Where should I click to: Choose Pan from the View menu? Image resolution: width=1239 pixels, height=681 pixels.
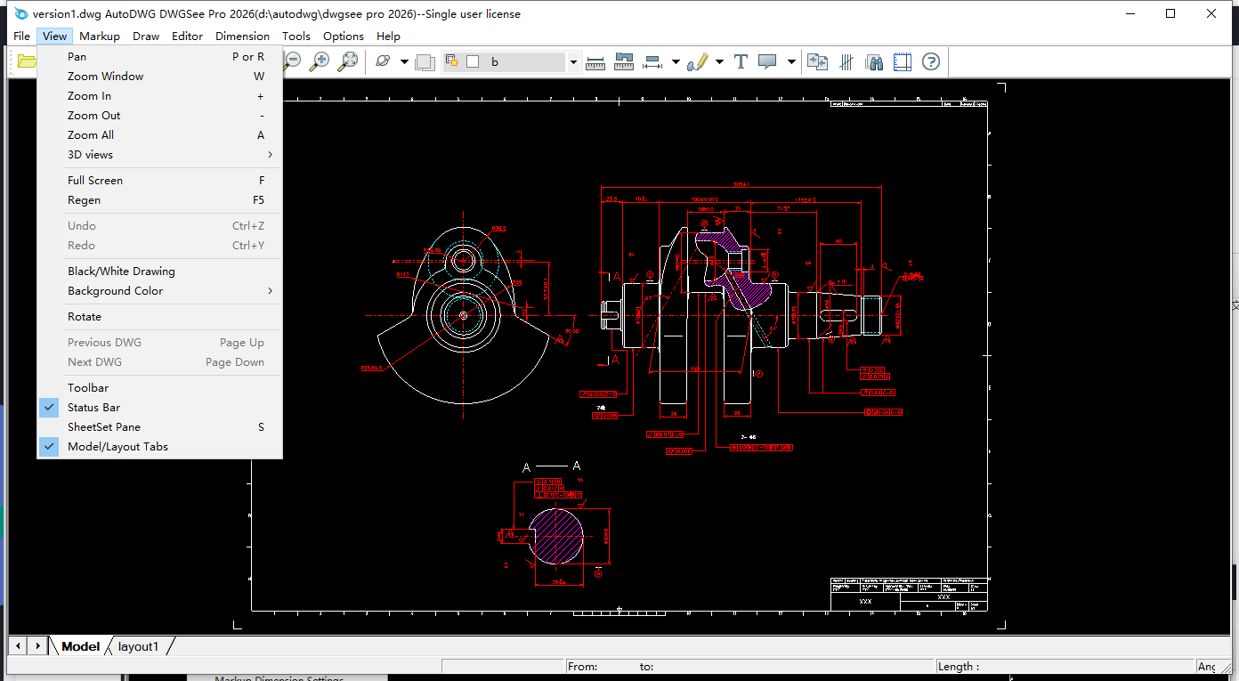coord(160,57)
